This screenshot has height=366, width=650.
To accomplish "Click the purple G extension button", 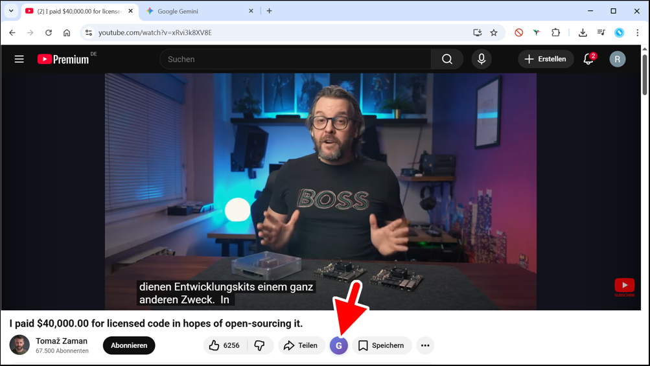I will [x=339, y=346].
